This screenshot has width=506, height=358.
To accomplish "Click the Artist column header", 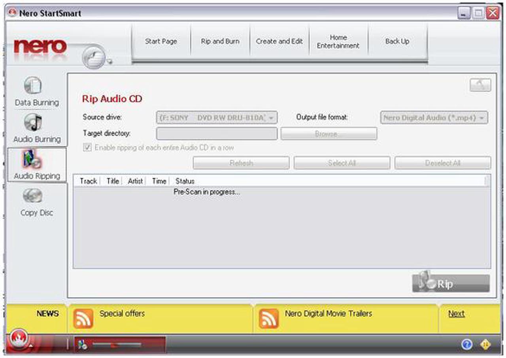I will (135, 181).
